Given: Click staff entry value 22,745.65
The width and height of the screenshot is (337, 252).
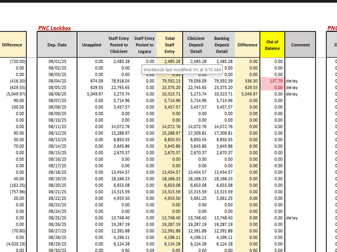Looking at the screenshot, I should point(120,87).
